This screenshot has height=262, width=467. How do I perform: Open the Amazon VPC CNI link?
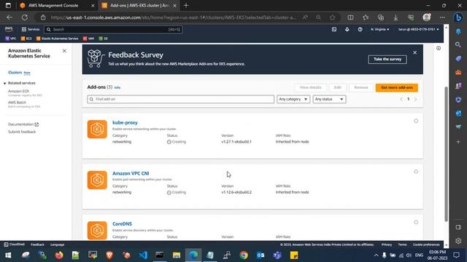click(x=131, y=173)
